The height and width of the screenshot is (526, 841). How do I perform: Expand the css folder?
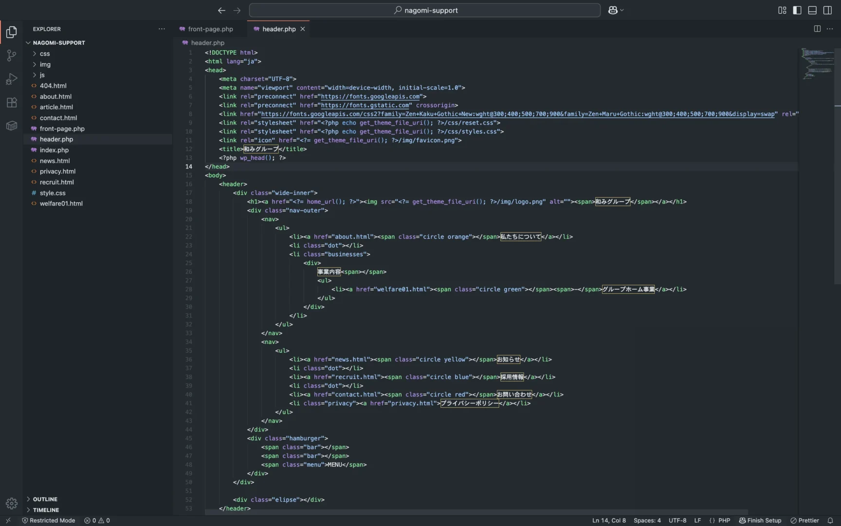click(x=45, y=54)
